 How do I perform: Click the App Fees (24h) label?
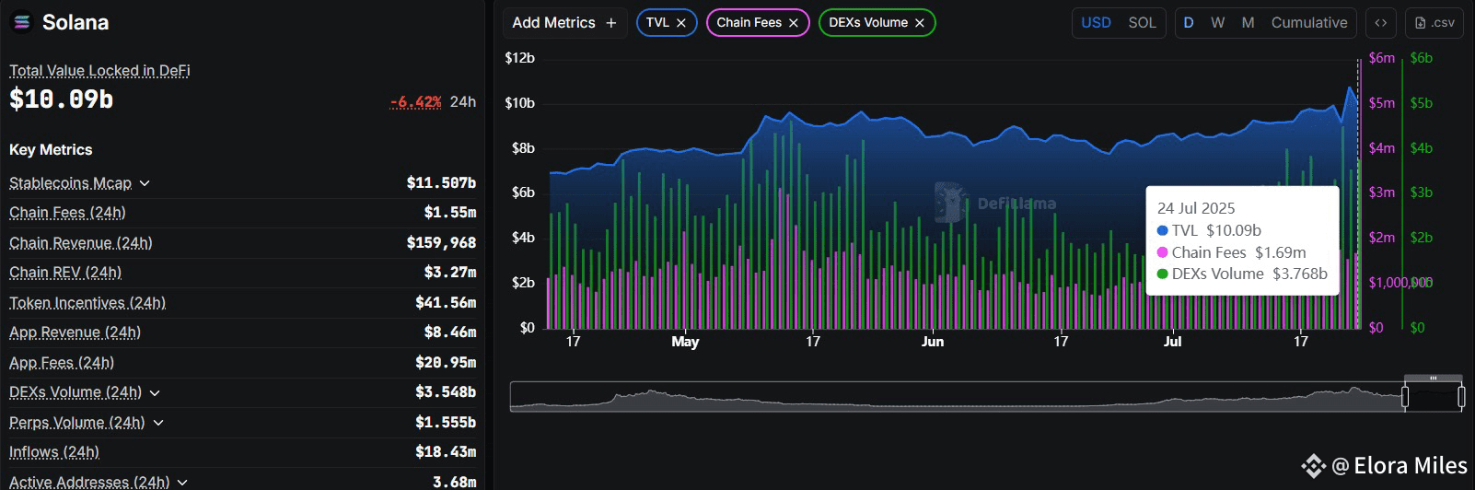click(x=62, y=363)
